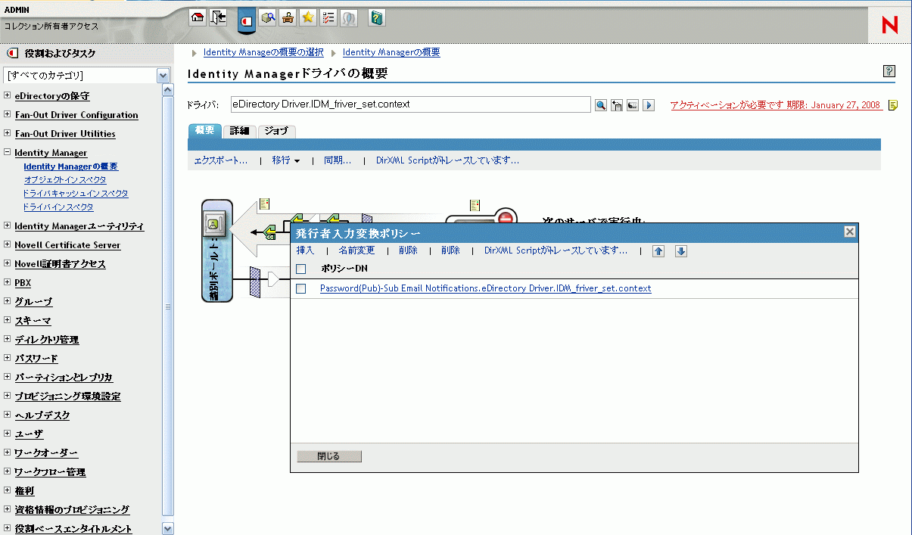Click the ヘルプデスク sidebar item
The image size is (912, 535).
(42, 415)
